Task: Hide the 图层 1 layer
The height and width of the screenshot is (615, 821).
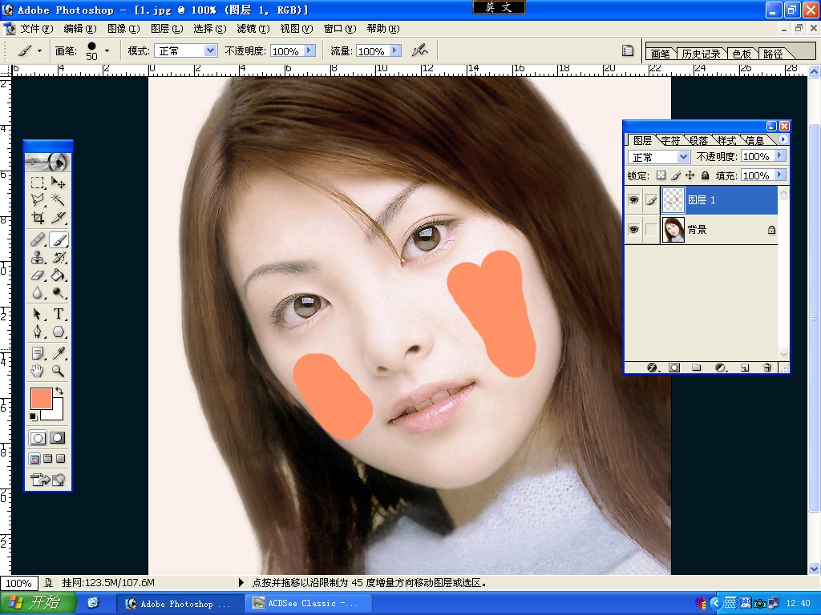Action: coord(633,199)
